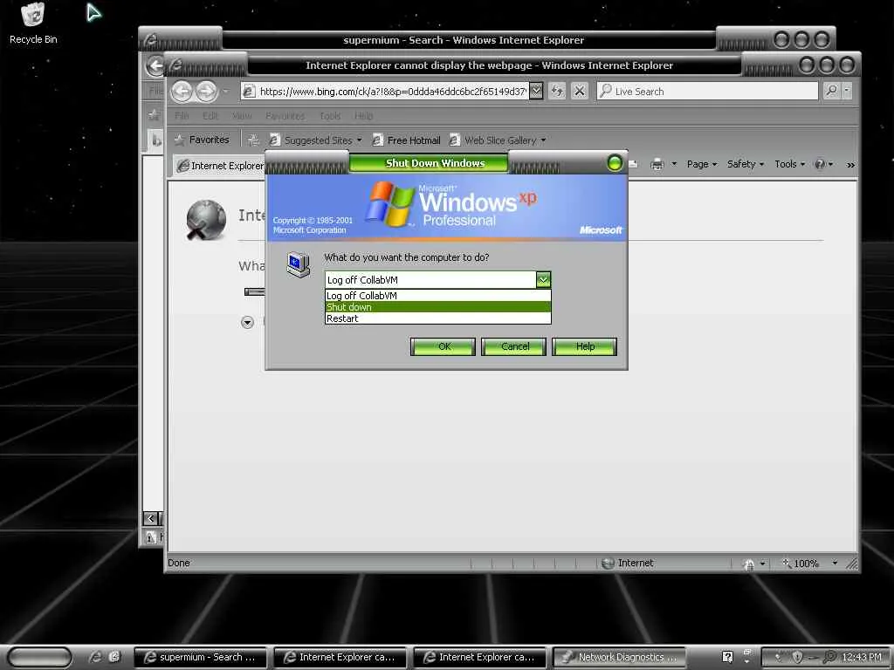Click the Help question mark icon
Screen dimensions: 894x670
pos(820,164)
